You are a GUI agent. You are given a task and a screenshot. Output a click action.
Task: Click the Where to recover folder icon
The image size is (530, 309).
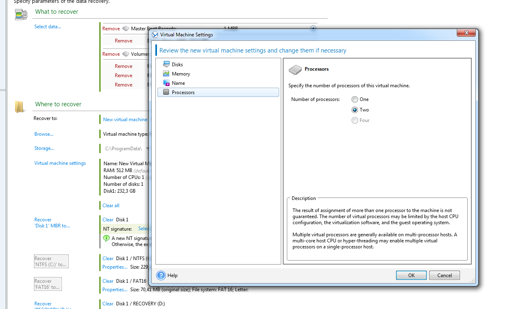tap(20, 107)
